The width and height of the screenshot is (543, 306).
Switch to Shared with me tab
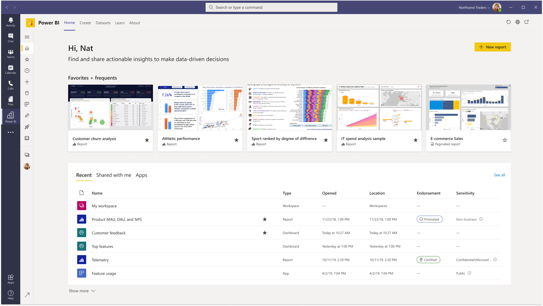(114, 175)
